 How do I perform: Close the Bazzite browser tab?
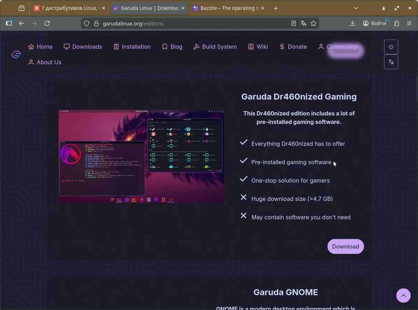pyautogui.click(x=262, y=8)
